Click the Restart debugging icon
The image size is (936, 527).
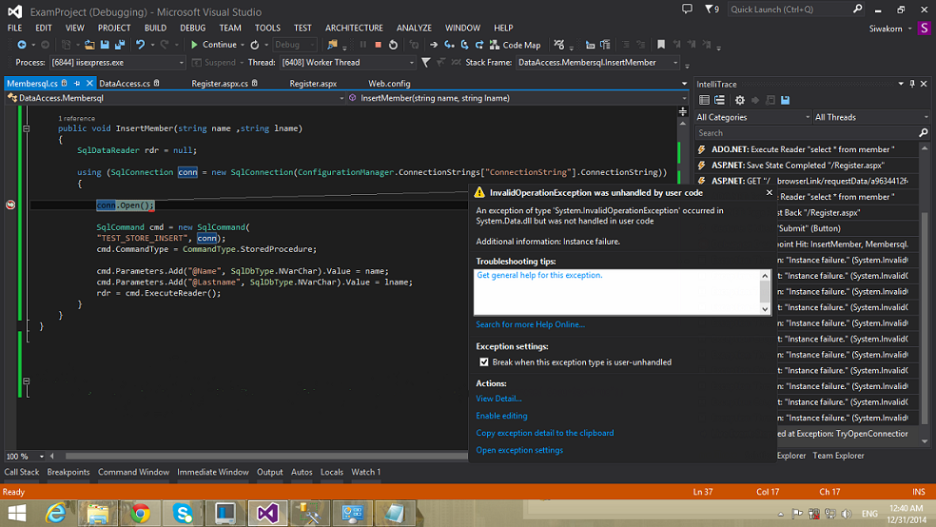click(x=393, y=45)
